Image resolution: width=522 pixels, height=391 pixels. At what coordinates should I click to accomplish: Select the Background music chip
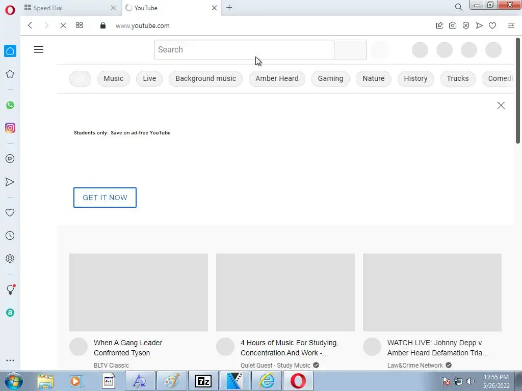pos(206,79)
